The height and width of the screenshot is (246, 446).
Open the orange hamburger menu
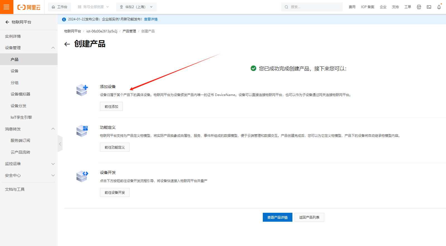pyautogui.click(x=6, y=7)
